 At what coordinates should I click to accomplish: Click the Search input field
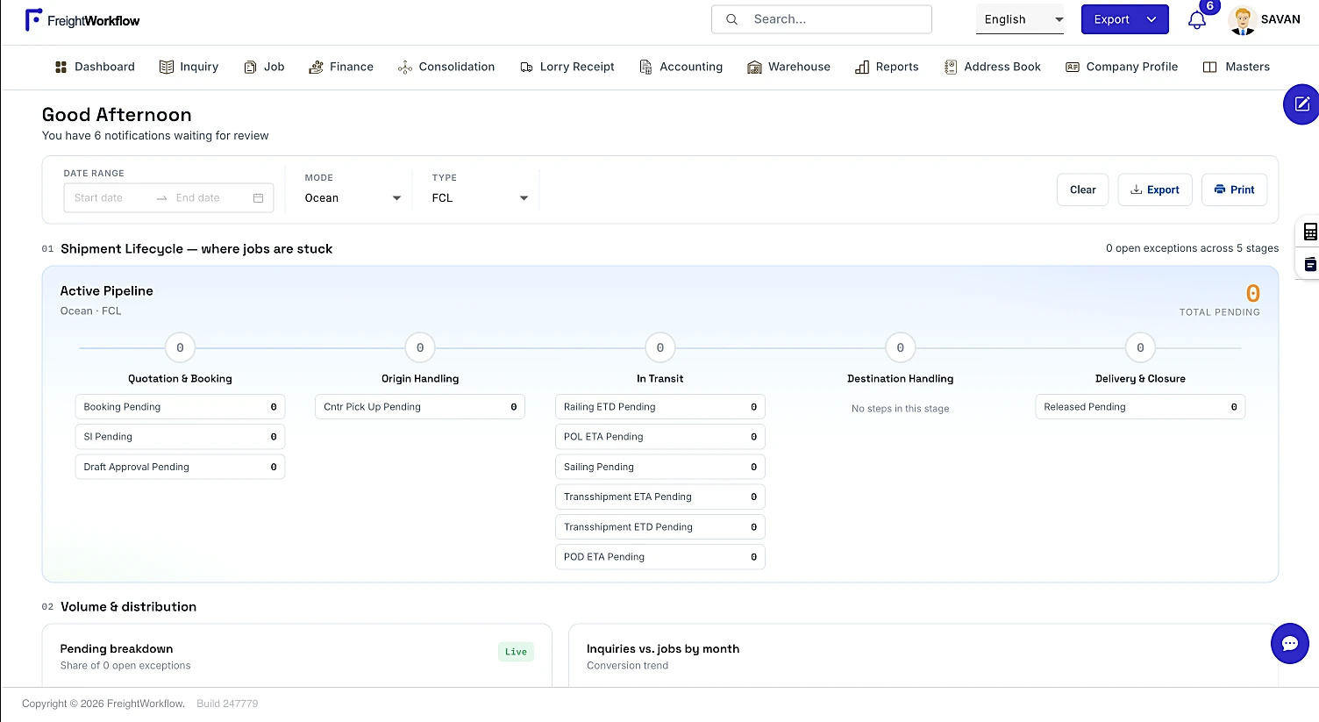pyautogui.click(x=822, y=19)
